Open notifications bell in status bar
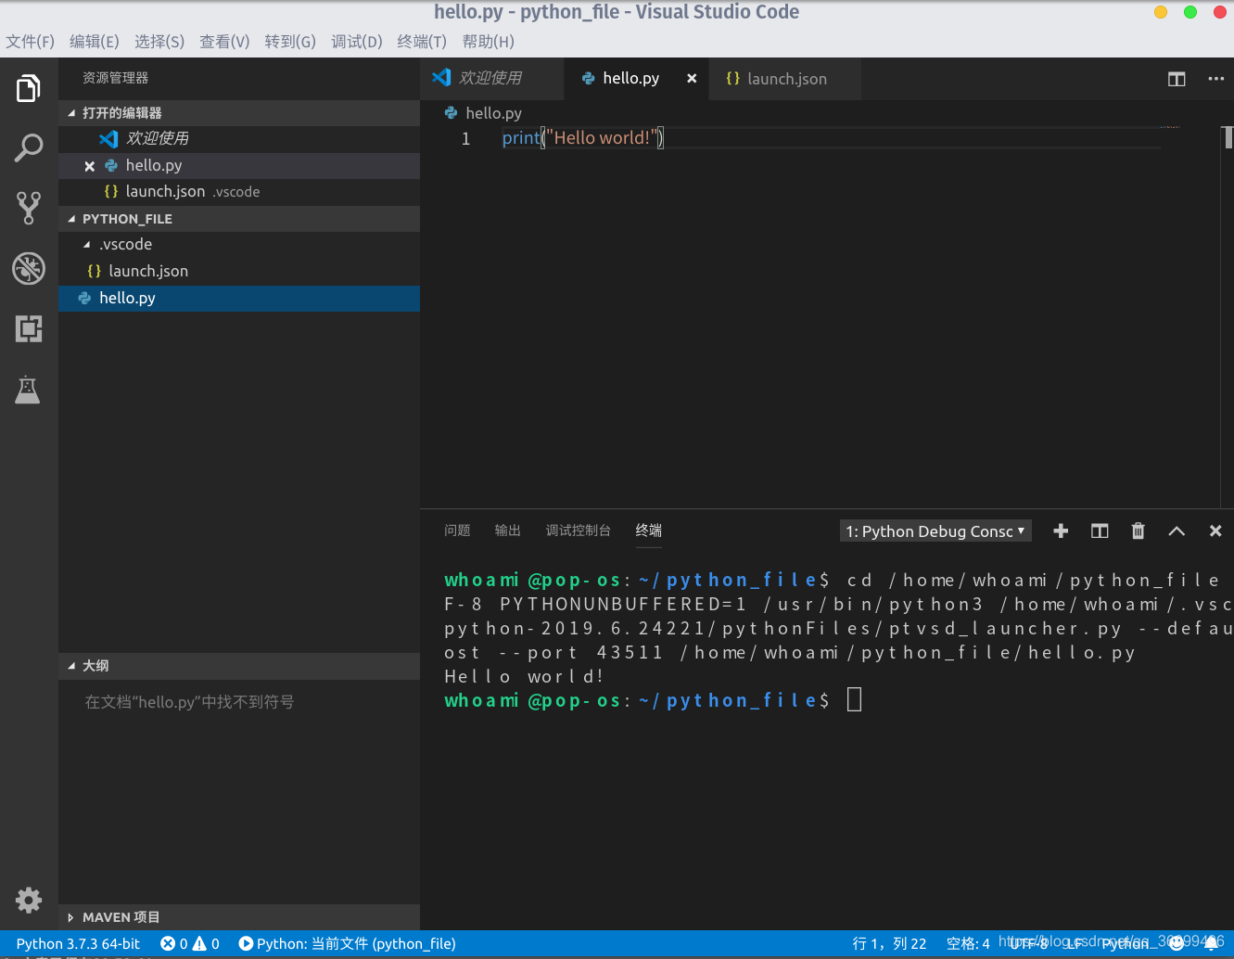Screen dimensions: 1234x959 coord(1211,942)
